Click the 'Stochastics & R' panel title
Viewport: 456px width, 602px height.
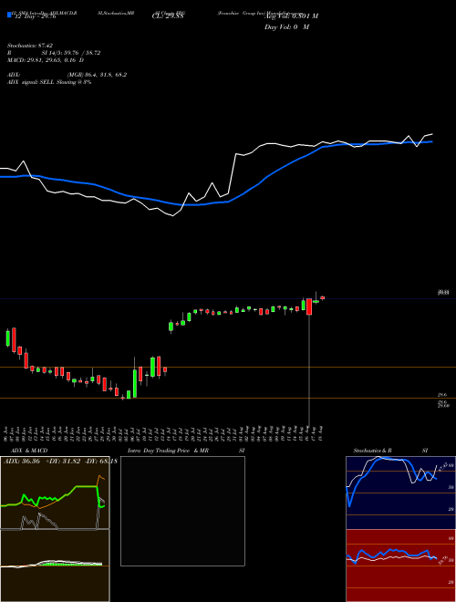(372, 451)
